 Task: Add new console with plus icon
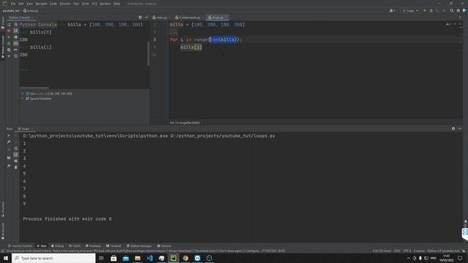coord(9,56)
